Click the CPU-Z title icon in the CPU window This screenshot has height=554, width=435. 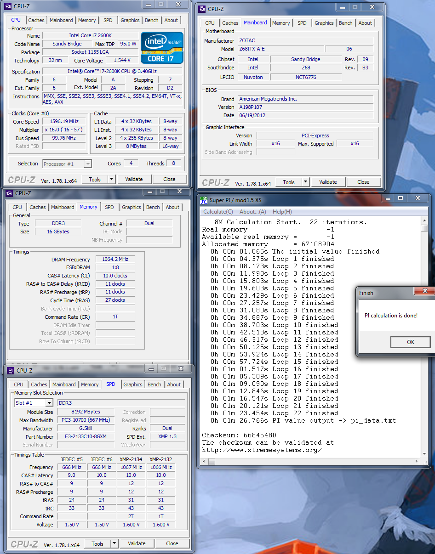[x=8, y=6]
